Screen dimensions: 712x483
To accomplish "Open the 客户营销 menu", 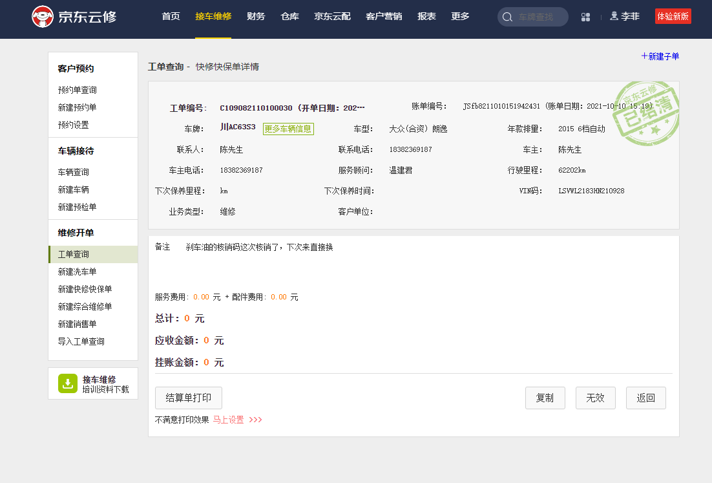I will pyautogui.click(x=384, y=17).
